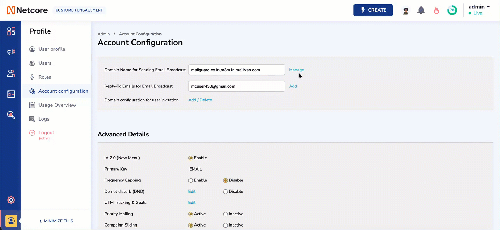Open the settings gear at sidebar bottom

pos(11,200)
